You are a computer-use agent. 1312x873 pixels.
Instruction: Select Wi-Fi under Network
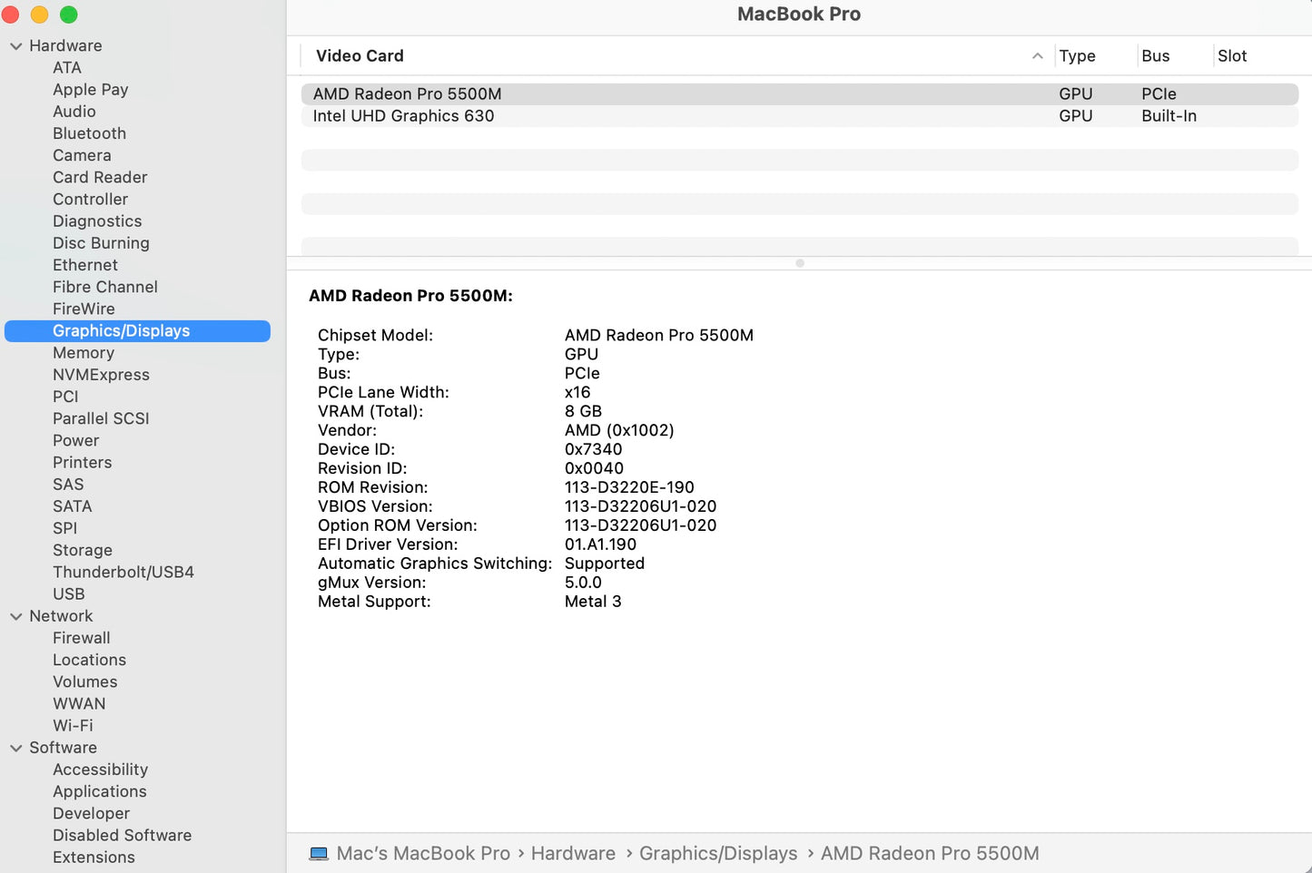(x=73, y=726)
